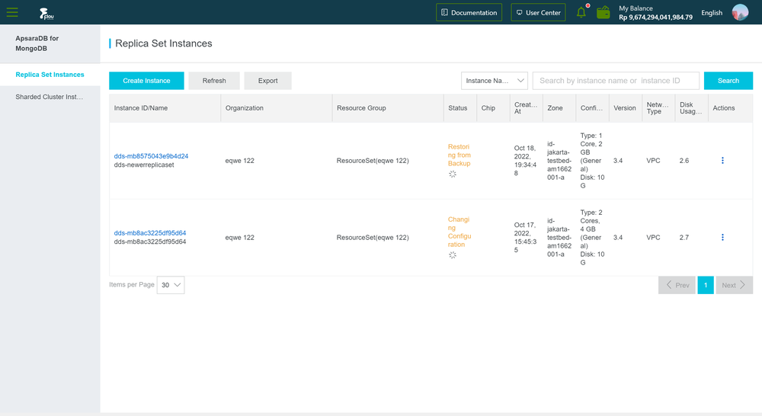Screen dimensions: 762x416
Task: Change items per page dropdown
Action: point(171,285)
